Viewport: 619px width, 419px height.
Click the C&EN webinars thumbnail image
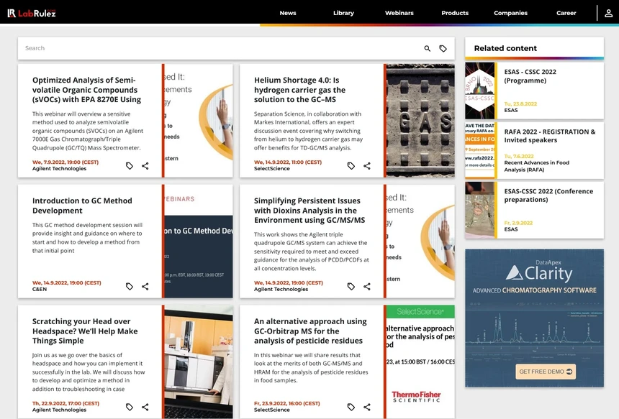199,241
